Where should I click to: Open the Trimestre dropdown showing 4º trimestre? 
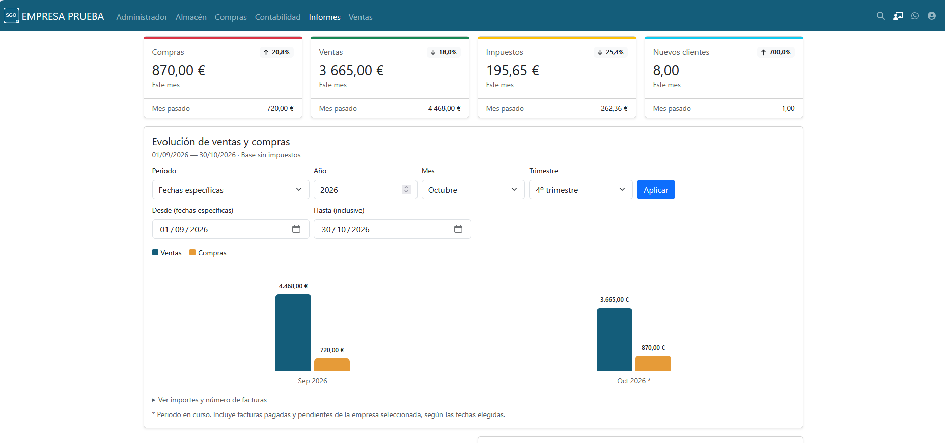[x=581, y=189]
